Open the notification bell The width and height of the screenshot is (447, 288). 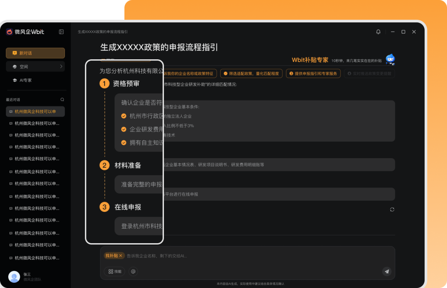378,32
